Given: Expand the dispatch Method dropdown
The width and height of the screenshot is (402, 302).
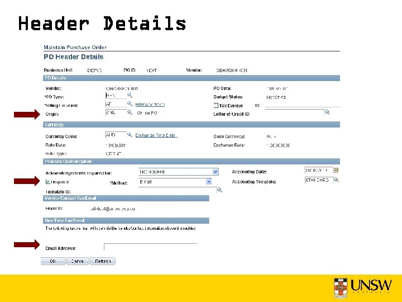Looking at the screenshot, I should coord(209,182).
